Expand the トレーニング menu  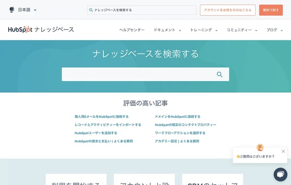[x=204, y=30]
